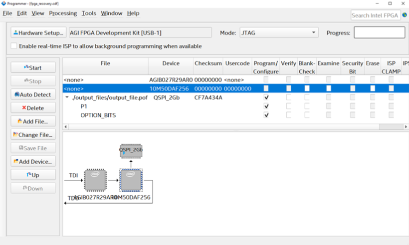Open the Help menu
Screen dimensions: 409x245
(x=133, y=13)
